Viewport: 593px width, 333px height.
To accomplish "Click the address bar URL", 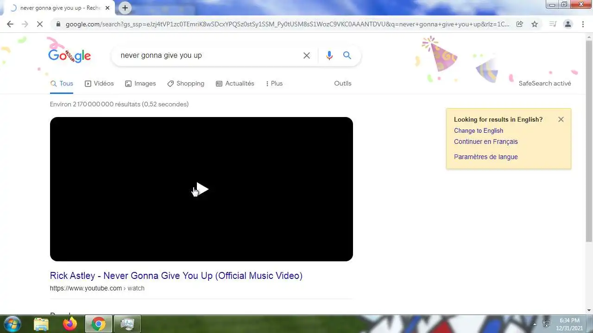I will coord(287,24).
